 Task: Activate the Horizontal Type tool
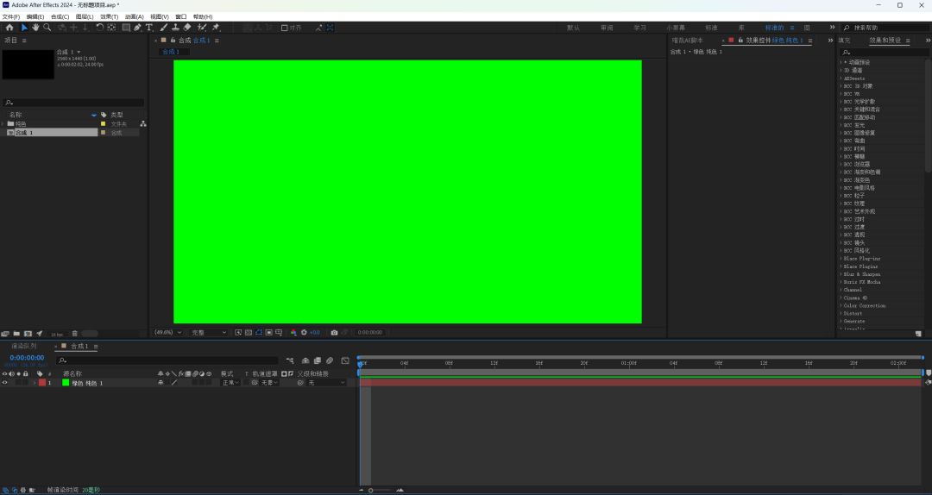[149, 28]
